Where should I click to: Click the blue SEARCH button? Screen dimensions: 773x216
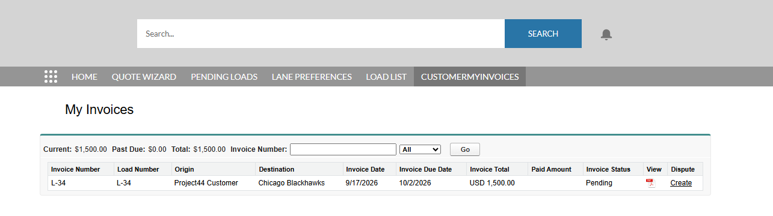pos(543,34)
